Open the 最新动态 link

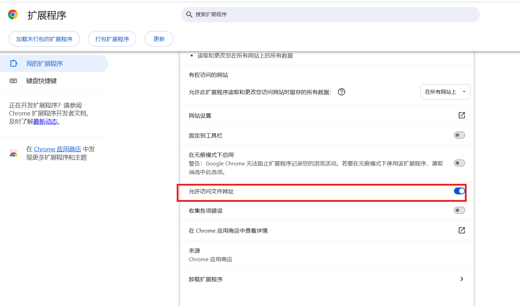(x=45, y=122)
